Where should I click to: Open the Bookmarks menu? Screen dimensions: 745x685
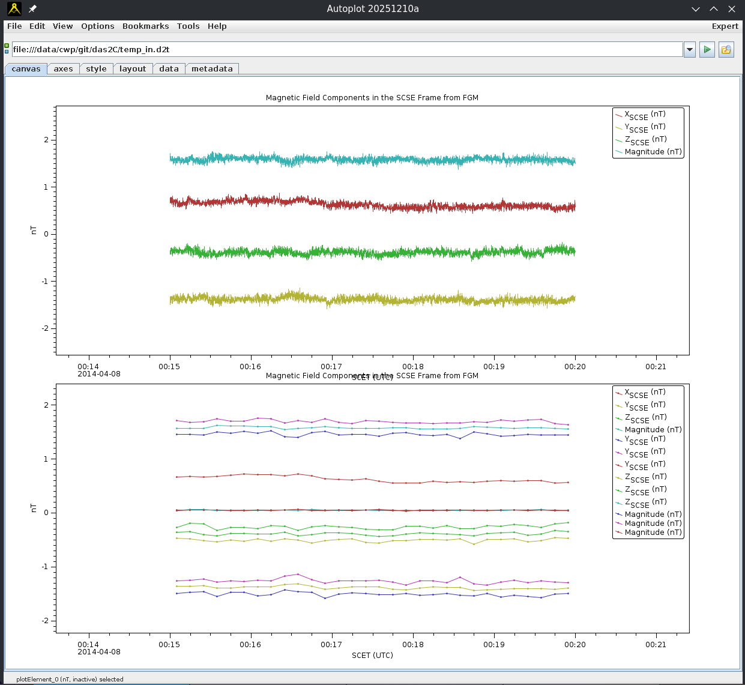(145, 26)
